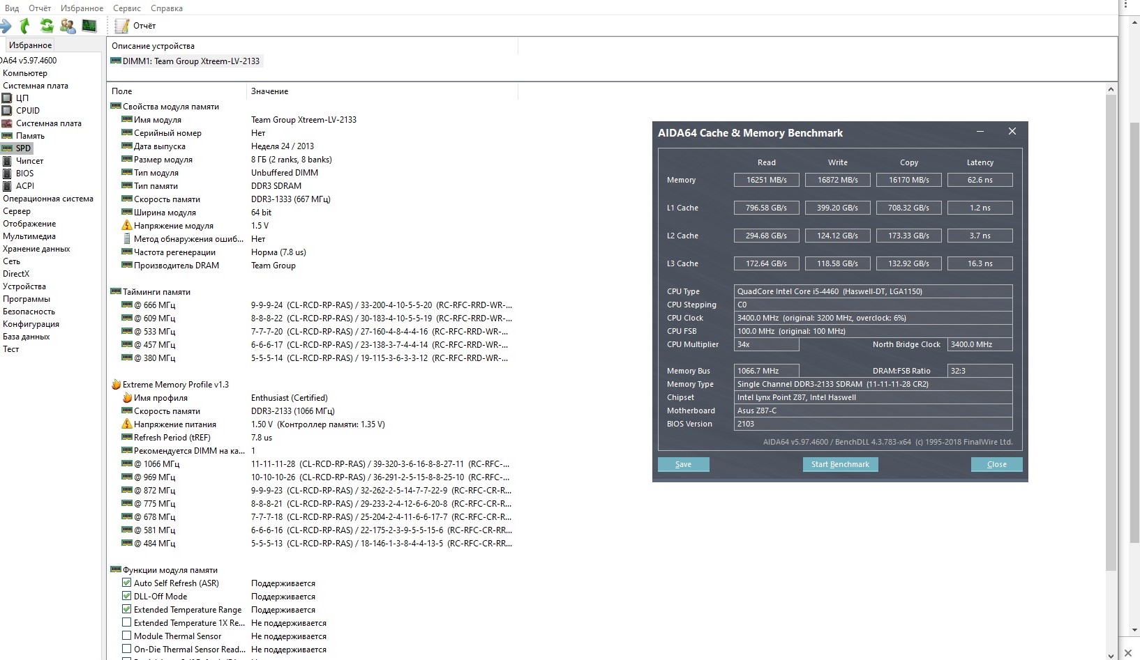Select the Отображение tree item

click(29, 224)
